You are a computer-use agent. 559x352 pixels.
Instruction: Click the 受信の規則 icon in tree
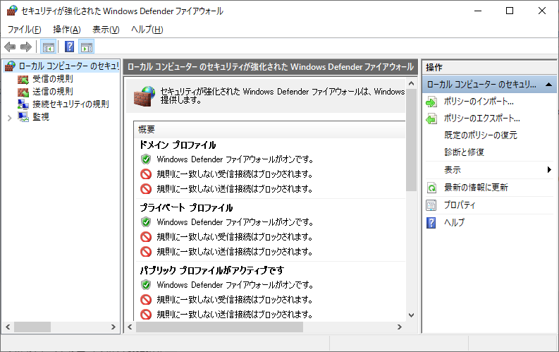click(x=23, y=79)
